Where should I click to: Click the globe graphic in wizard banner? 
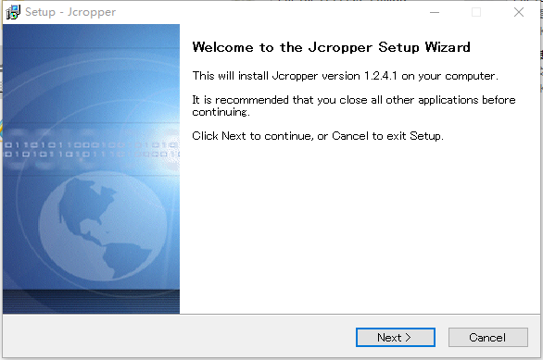pos(103,226)
